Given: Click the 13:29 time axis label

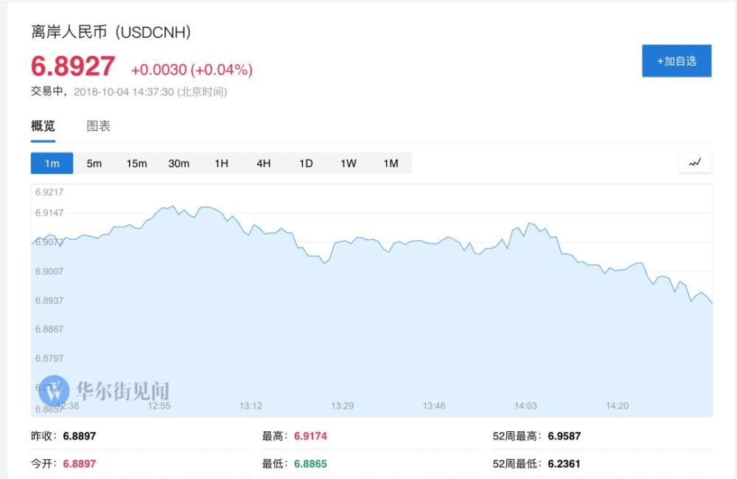Looking at the screenshot, I should pyautogui.click(x=342, y=405).
